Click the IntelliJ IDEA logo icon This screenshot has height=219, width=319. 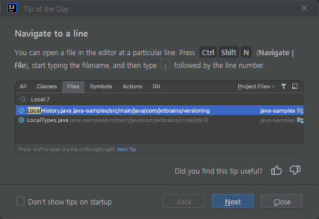pos(12,8)
